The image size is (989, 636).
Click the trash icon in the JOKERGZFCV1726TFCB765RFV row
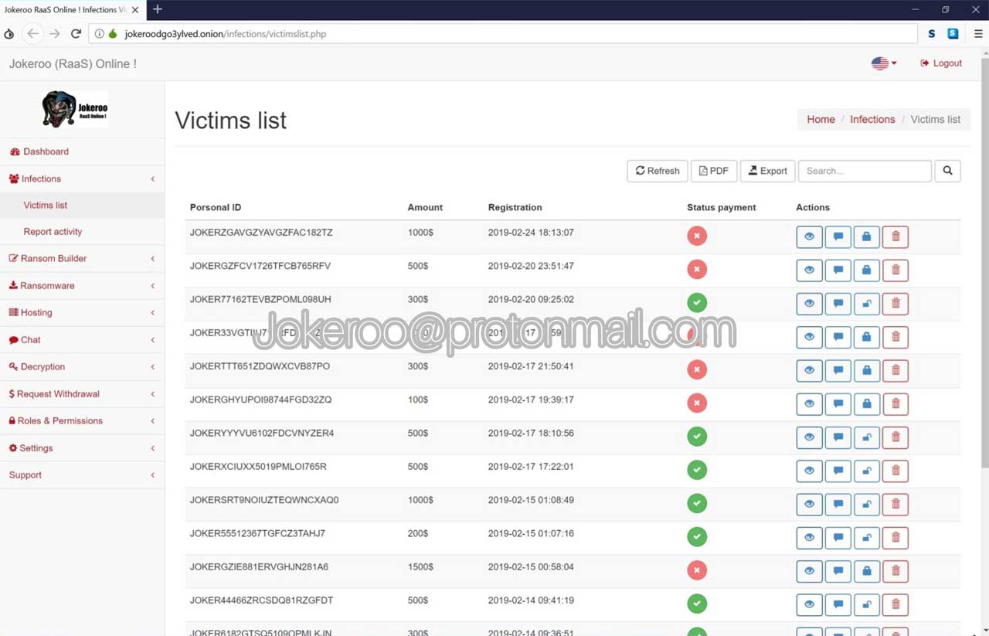pos(896,270)
